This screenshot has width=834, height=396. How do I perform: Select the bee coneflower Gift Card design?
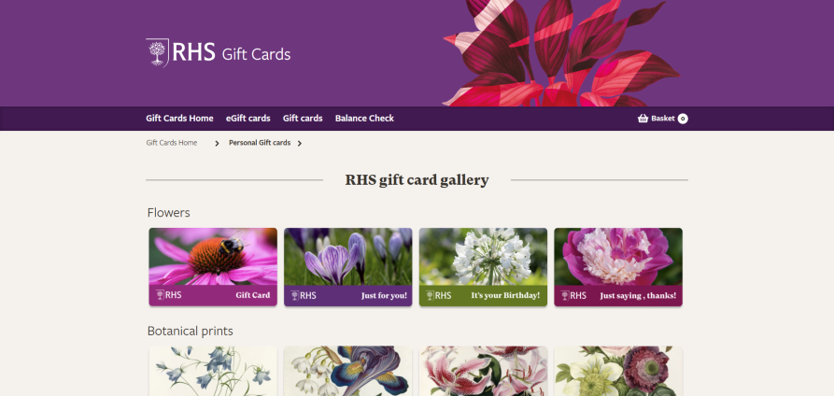pyautogui.click(x=213, y=267)
